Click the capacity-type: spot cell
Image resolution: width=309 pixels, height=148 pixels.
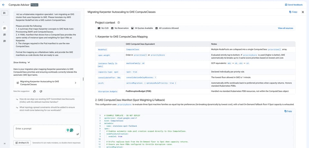110,72
